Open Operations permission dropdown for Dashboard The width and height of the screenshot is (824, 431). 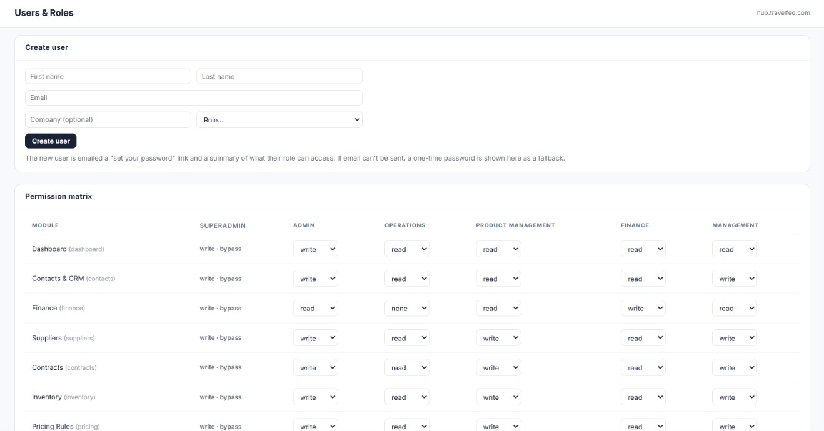pyautogui.click(x=407, y=249)
